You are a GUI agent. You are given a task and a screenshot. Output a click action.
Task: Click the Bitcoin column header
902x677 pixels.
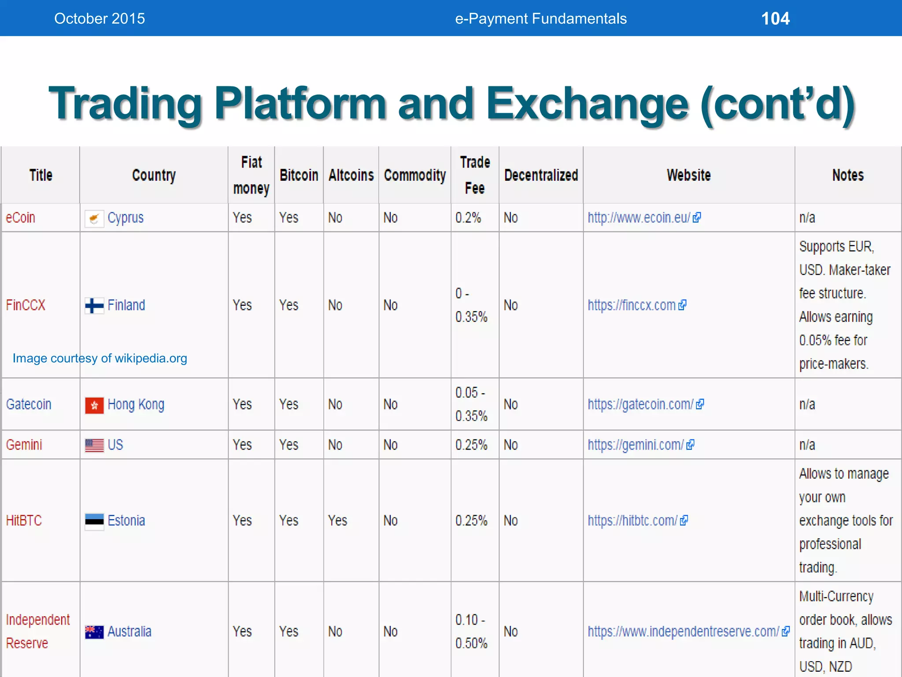[299, 175]
